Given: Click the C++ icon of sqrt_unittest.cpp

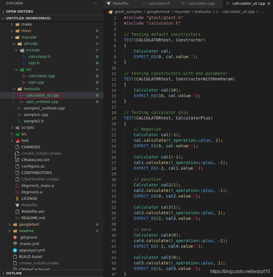Looking at the screenshot, I should [22, 102].
